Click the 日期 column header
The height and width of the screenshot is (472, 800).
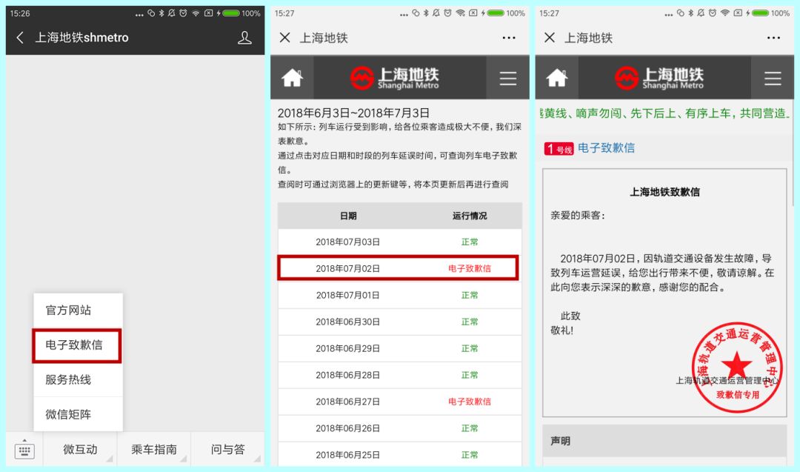click(348, 216)
